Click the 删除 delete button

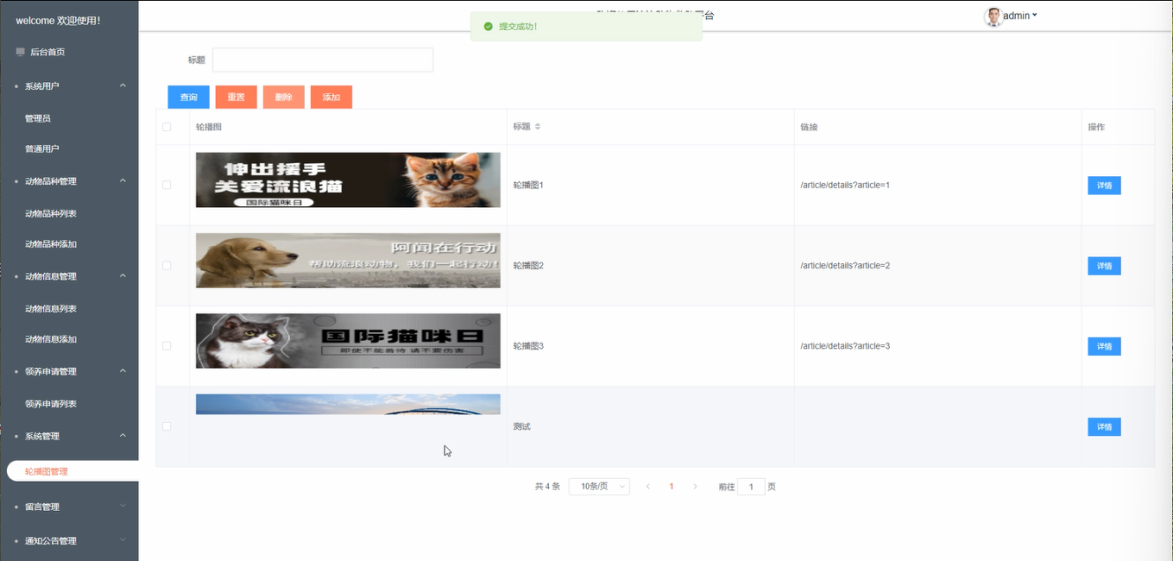point(284,97)
